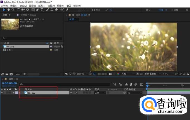Click the B6.jpg label color swatch
The image size is (190, 120).
coord(17,93)
